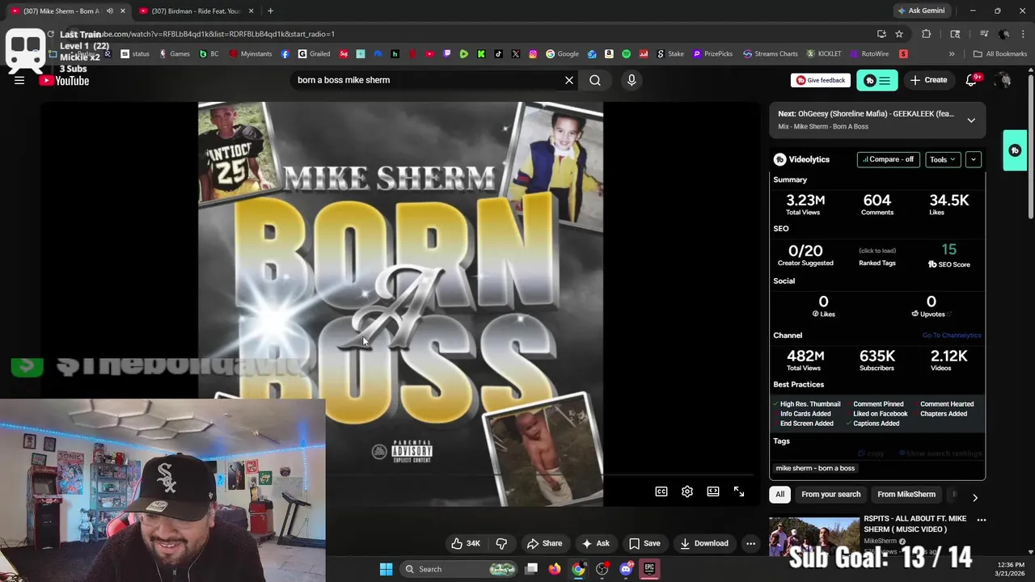The width and height of the screenshot is (1035, 582).
Task: Enter fullscreen on the video player
Action: (x=739, y=491)
